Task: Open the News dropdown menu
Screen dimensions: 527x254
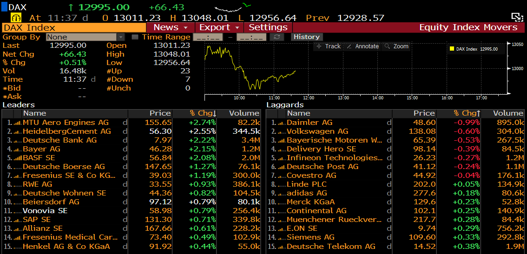Action: point(171,27)
